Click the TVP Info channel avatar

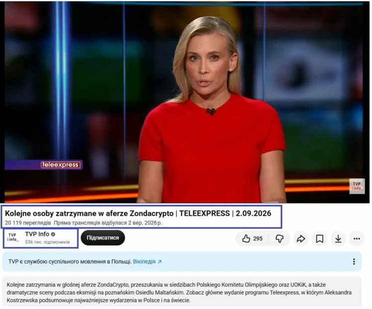(x=12, y=238)
